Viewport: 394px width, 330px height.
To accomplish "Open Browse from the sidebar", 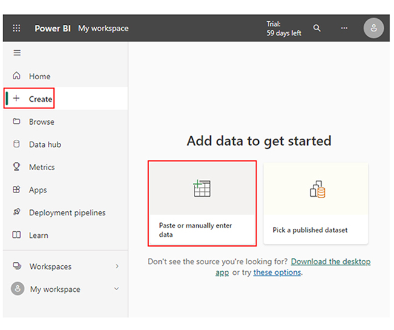I will [65, 122].
